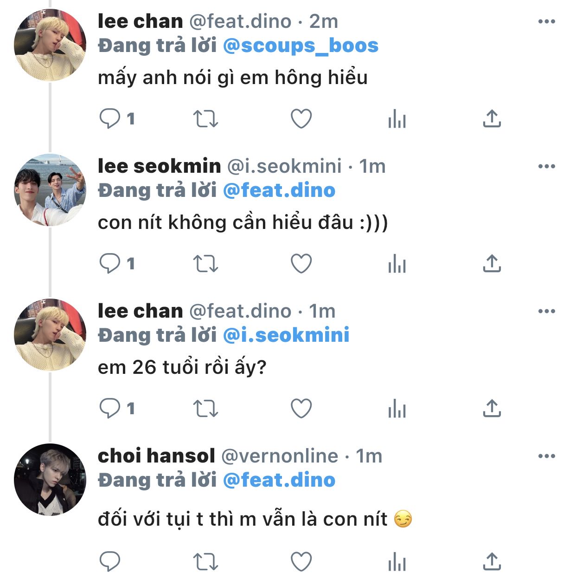
Task: Open lee seokmin's profile picture
Action: (50, 190)
